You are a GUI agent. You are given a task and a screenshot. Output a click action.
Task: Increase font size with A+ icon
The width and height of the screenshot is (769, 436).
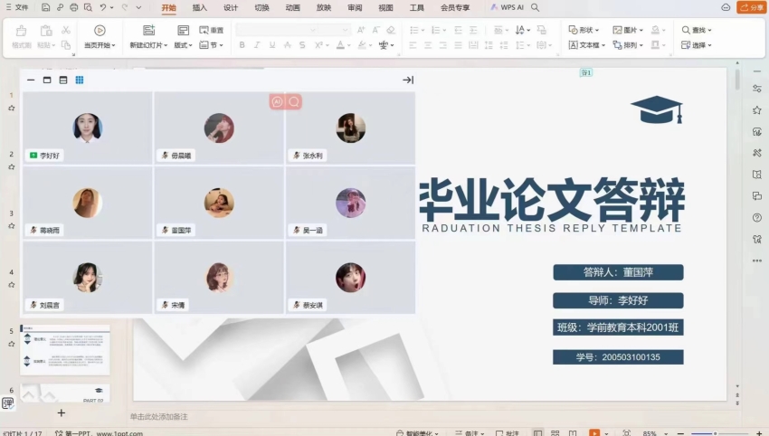click(361, 30)
